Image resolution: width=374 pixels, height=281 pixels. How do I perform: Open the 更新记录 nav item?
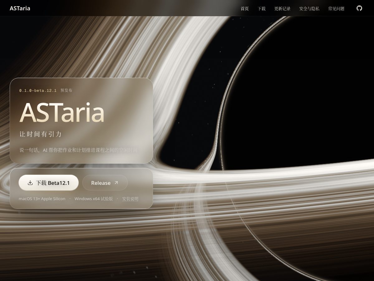tap(282, 8)
